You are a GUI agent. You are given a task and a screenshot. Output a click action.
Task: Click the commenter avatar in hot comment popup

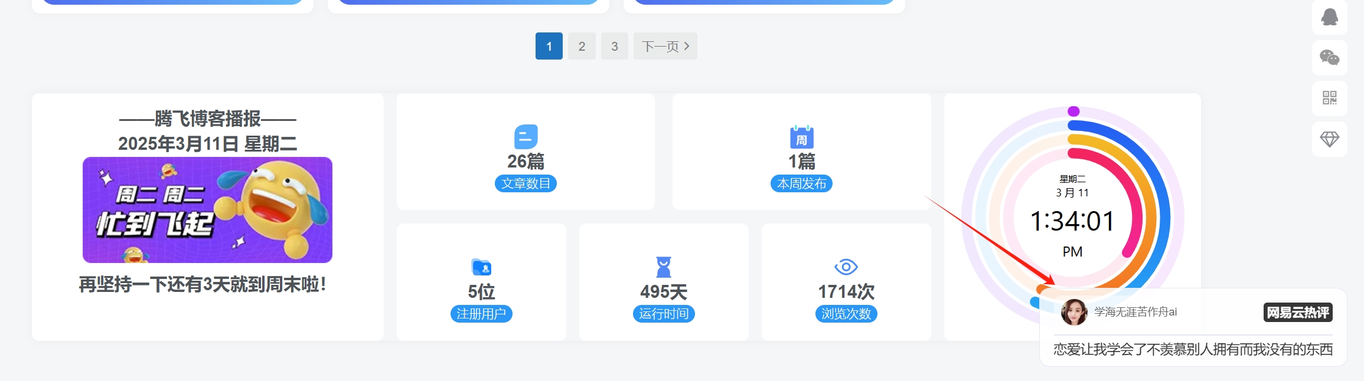[x=1074, y=312]
